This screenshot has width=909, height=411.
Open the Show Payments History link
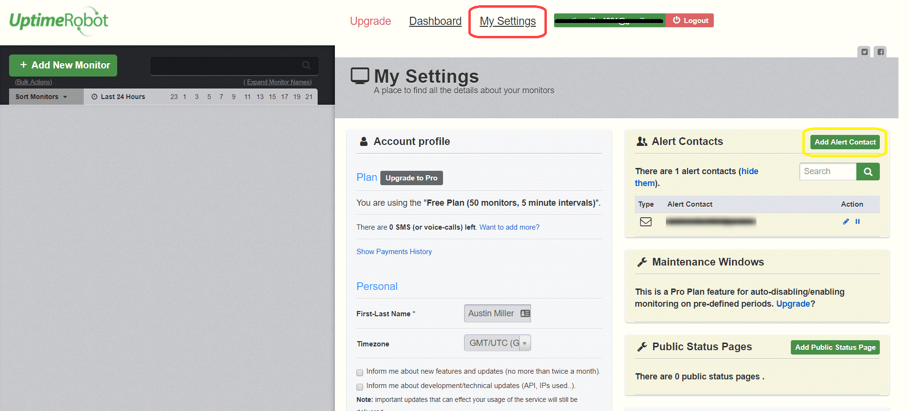pyautogui.click(x=394, y=252)
